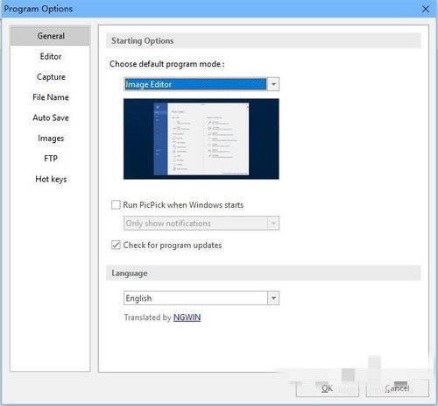Follow the NGWIN translator link

tap(187, 317)
